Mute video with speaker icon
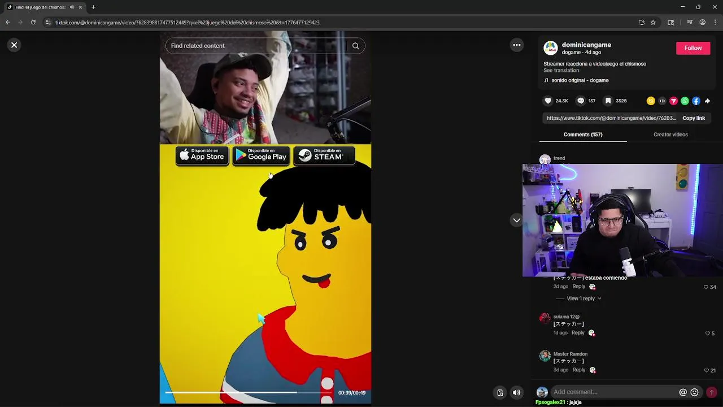Viewport: 723px width, 407px height. click(516, 392)
